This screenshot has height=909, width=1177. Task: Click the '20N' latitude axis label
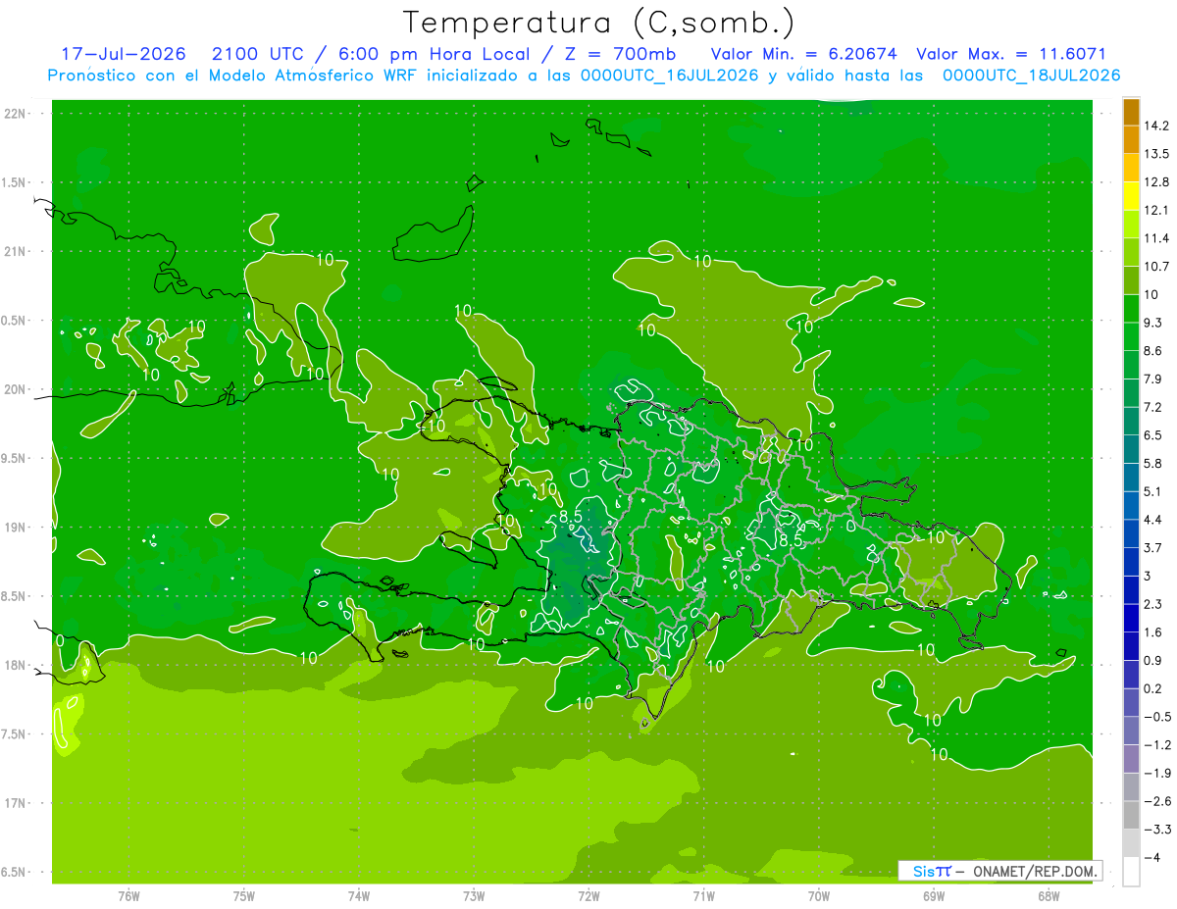click(x=16, y=389)
